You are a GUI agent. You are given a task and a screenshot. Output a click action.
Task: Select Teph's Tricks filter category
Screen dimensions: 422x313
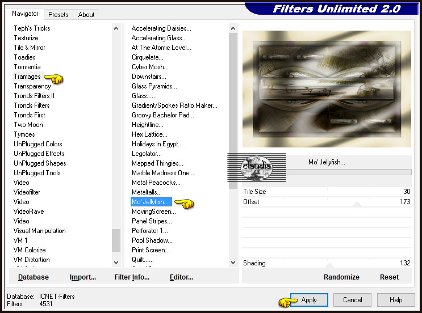click(x=32, y=28)
